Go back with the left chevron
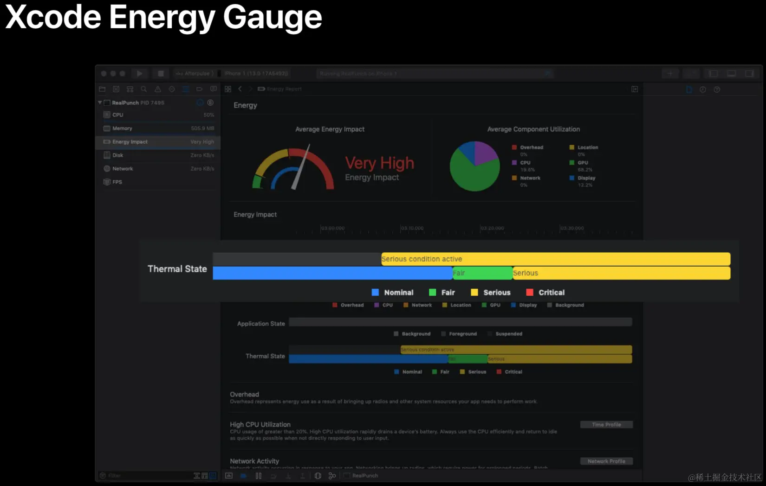Image resolution: width=766 pixels, height=486 pixels. [240, 89]
